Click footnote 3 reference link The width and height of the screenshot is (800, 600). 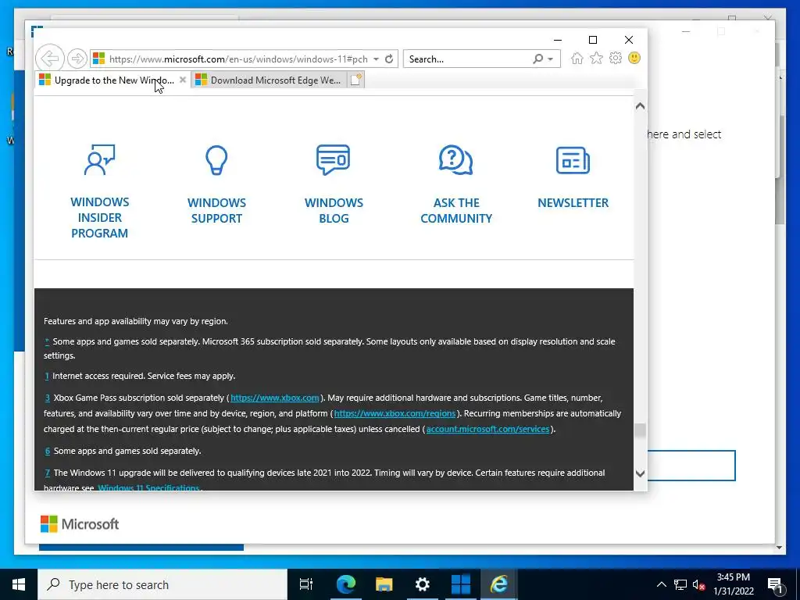(x=48, y=398)
